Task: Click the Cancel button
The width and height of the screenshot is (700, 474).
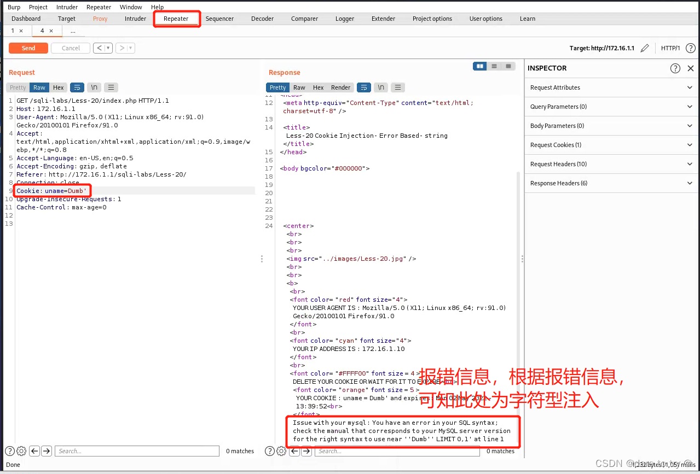Action: (x=70, y=48)
